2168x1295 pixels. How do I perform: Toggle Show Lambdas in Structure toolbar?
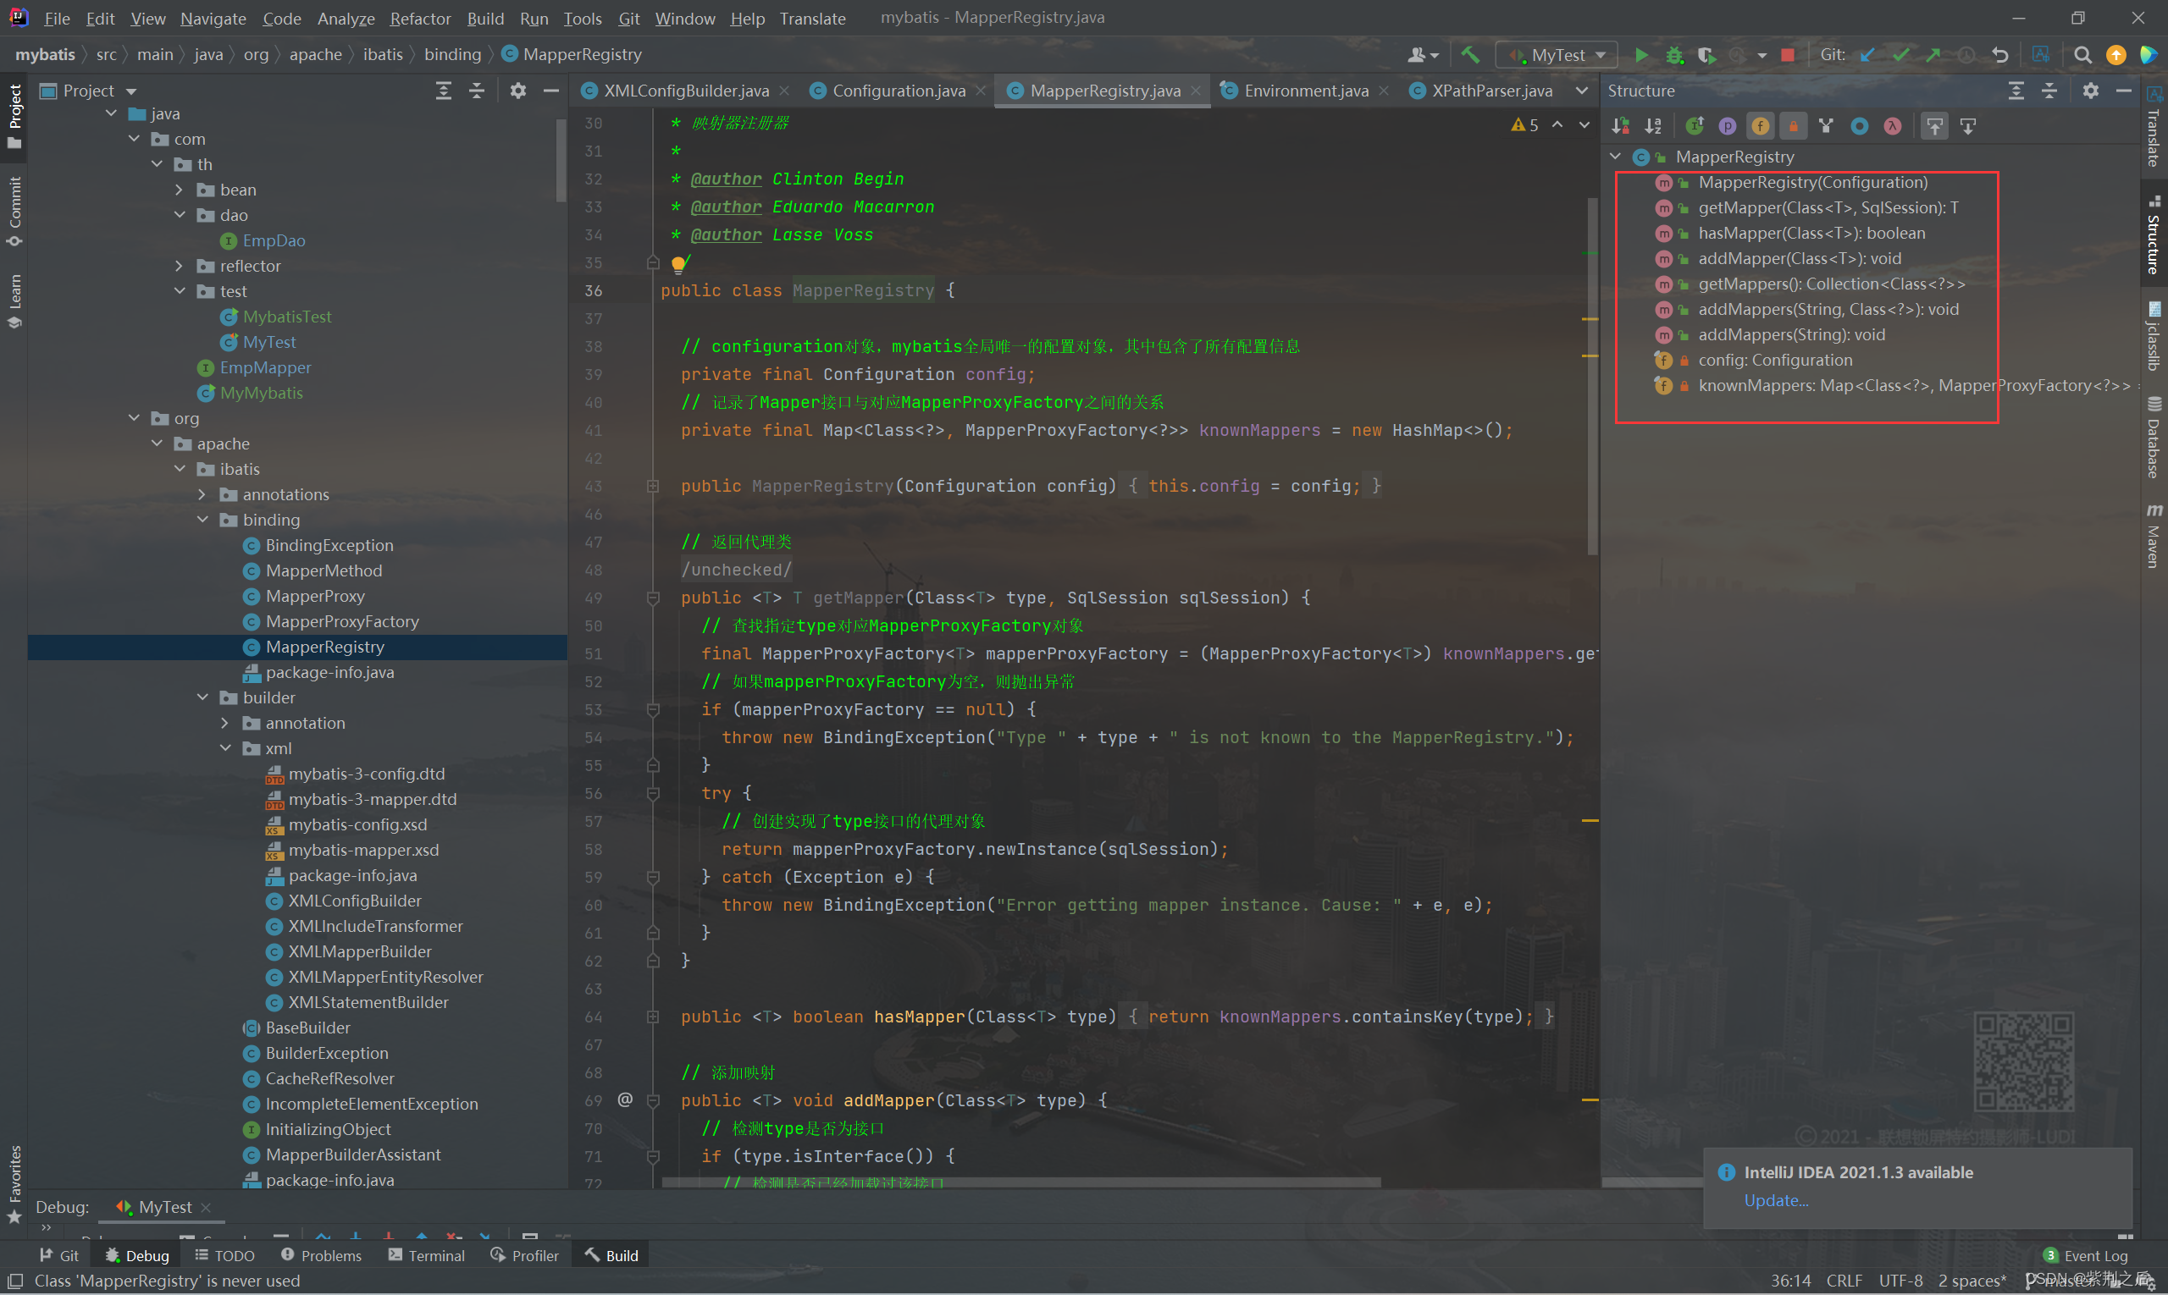pos(1892,125)
